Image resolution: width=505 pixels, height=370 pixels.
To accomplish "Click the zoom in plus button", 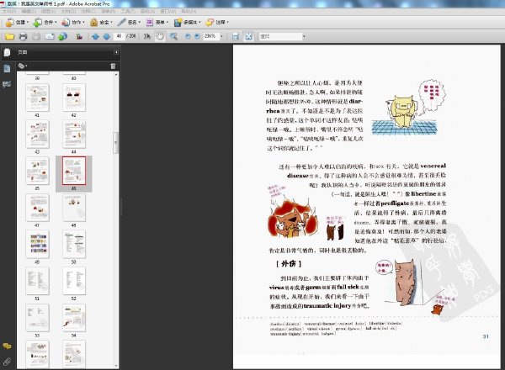I will coord(197,36).
